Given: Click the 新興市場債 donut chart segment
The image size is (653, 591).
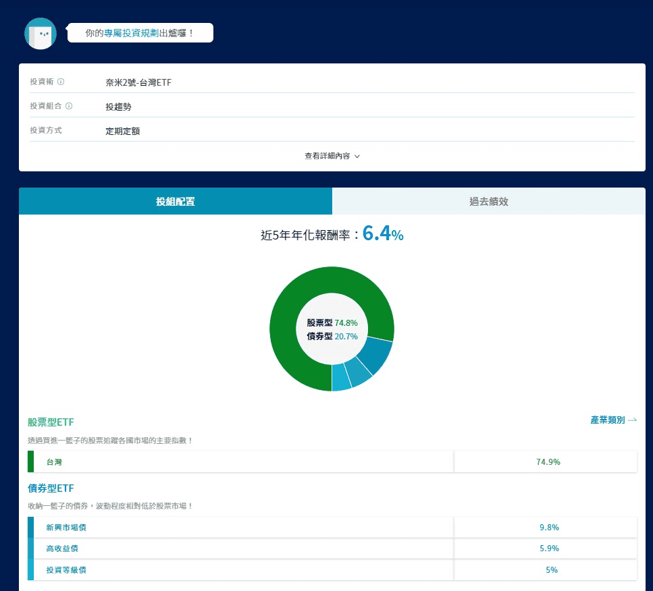Looking at the screenshot, I should pyautogui.click(x=377, y=353).
